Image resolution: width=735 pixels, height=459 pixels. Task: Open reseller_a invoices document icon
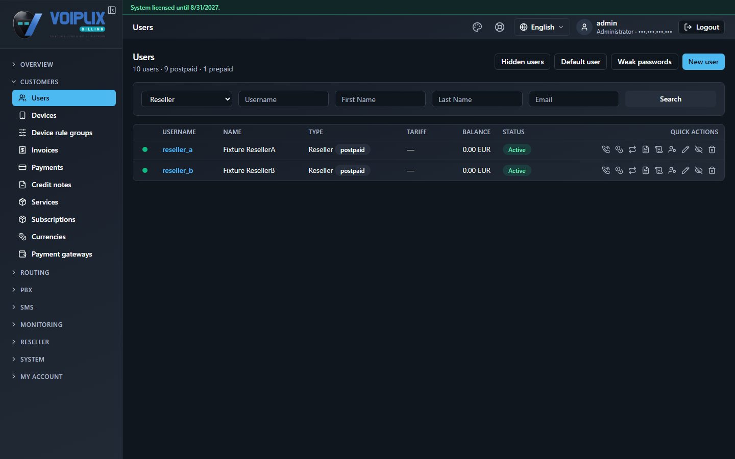pyautogui.click(x=646, y=149)
